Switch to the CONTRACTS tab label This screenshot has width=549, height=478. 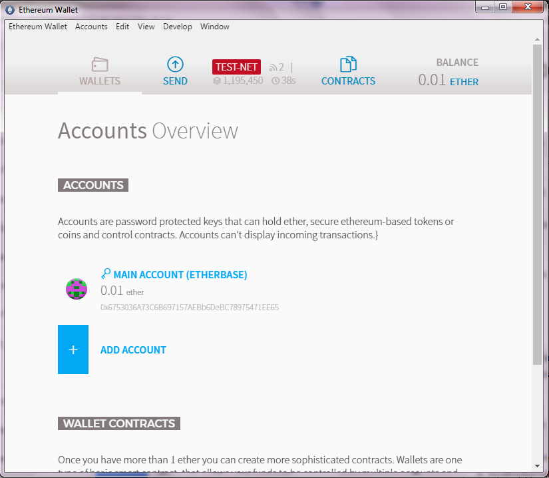(x=348, y=81)
